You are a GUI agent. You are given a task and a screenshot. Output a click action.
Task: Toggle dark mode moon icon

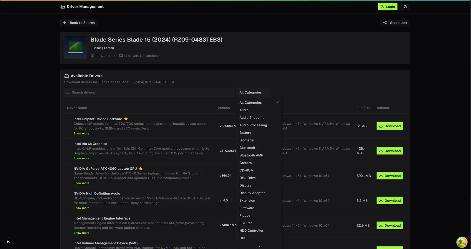(x=405, y=6)
